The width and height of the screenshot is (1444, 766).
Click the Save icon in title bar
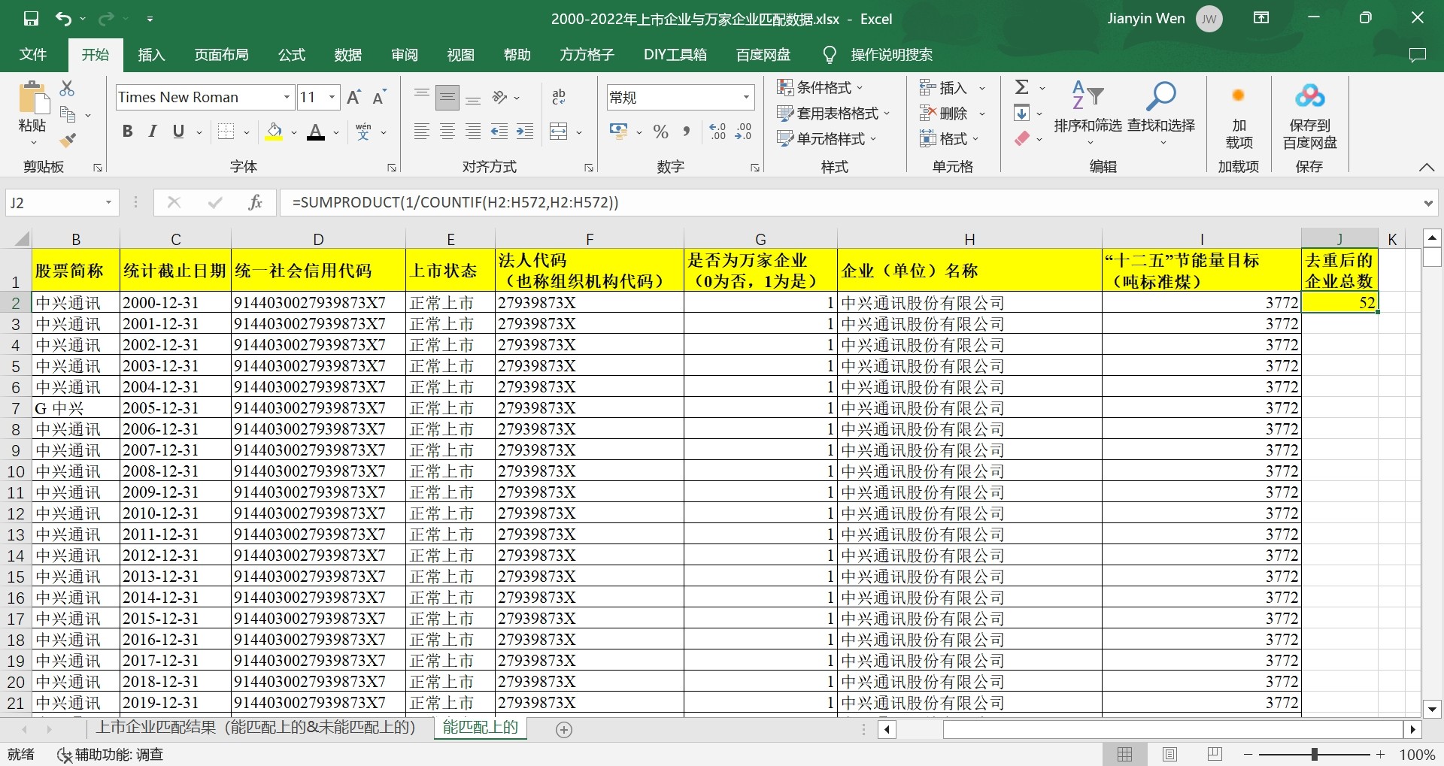31,19
